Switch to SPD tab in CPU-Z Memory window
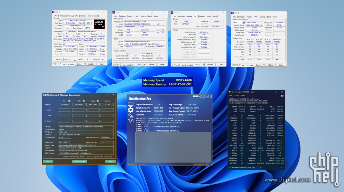The image size is (344, 192). pyautogui.click(x=196, y=16)
